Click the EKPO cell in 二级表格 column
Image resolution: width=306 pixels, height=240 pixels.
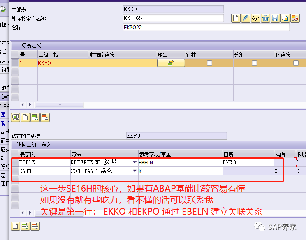(x=63, y=63)
